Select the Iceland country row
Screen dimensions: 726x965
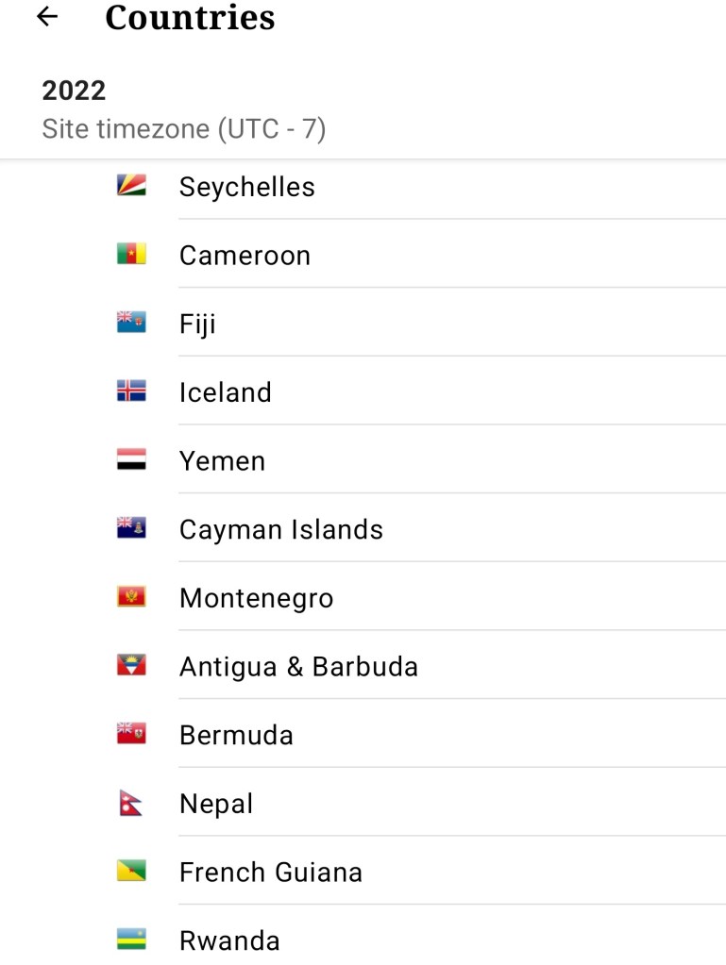[226, 392]
